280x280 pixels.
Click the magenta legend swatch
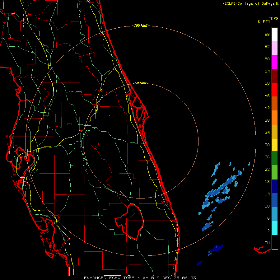[275, 62]
